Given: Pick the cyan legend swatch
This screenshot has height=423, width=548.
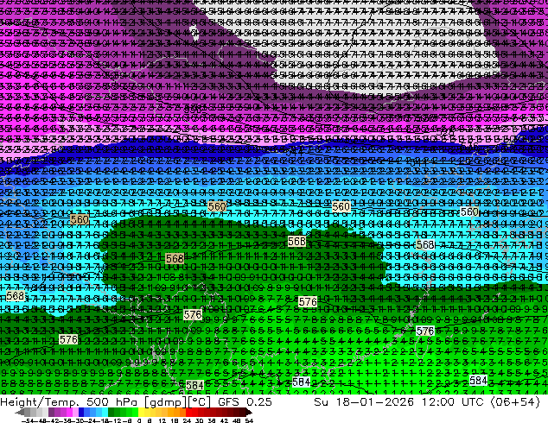Looking at the screenshot, I should coord(105,412).
